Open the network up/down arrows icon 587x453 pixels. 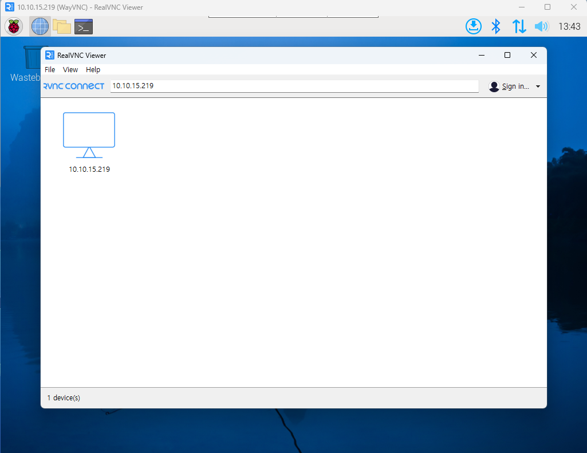pos(519,26)
